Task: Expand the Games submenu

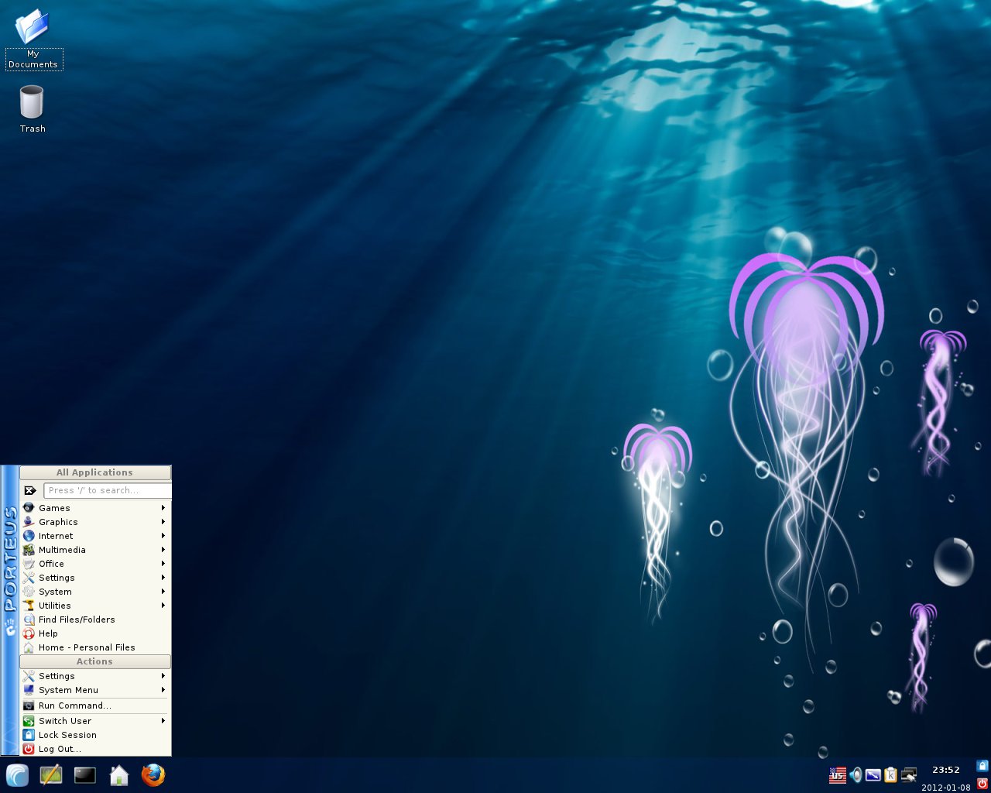Action: [x=93, y=508]
